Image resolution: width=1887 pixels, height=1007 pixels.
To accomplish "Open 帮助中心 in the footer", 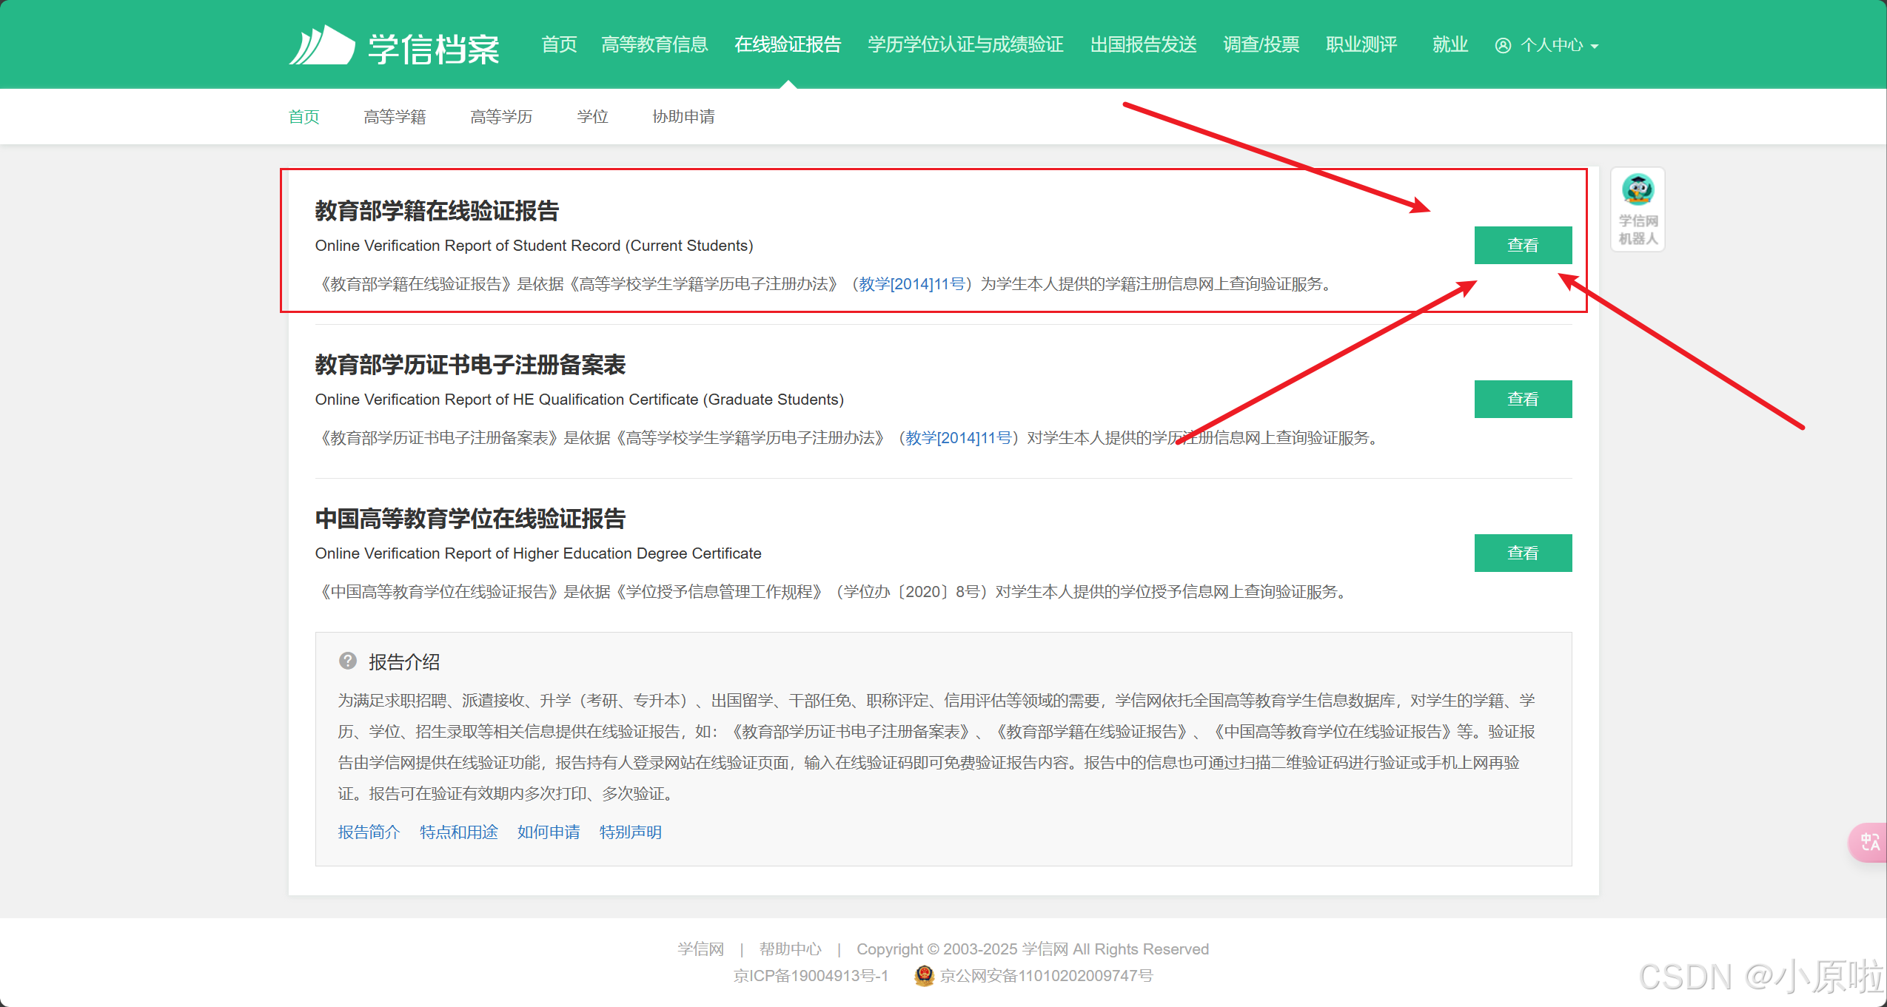I will coord(790,949).
